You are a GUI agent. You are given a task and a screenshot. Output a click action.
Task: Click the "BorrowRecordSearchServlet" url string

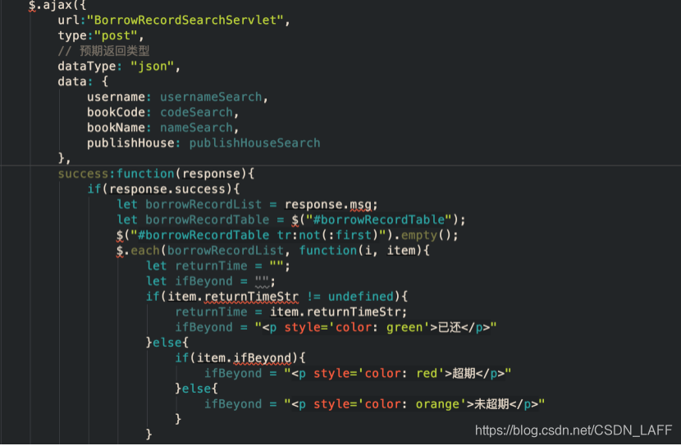(185, 20)
